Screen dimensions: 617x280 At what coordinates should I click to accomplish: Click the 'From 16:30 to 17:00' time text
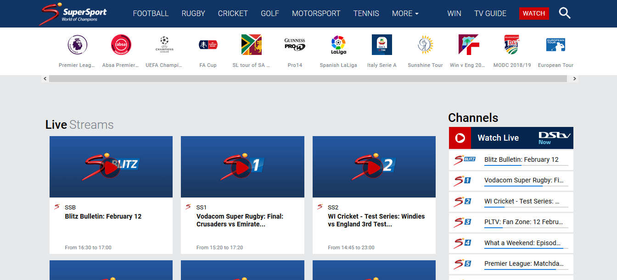(x=88, y=247)
